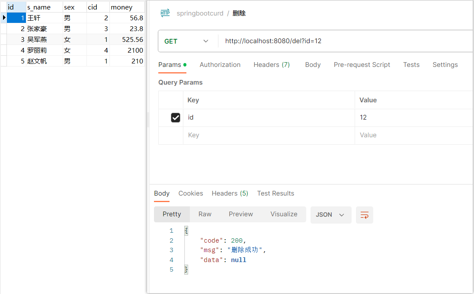Open the Pre-request Script tab
The image size is (474, 294).
(362, 65)
